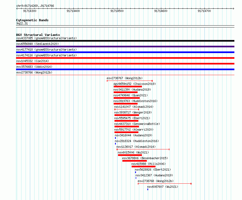This screenshot has height=200, width=242.
Task: Click the nsv1045332 red variant bar
Action: (125, 64)
